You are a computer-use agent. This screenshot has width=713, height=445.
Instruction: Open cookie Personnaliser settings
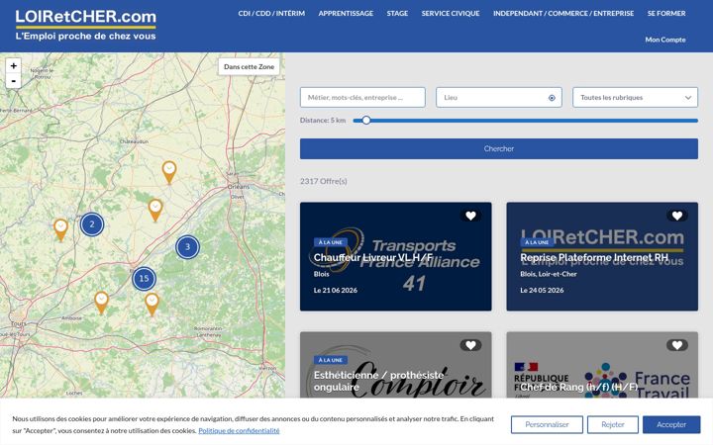547,424
